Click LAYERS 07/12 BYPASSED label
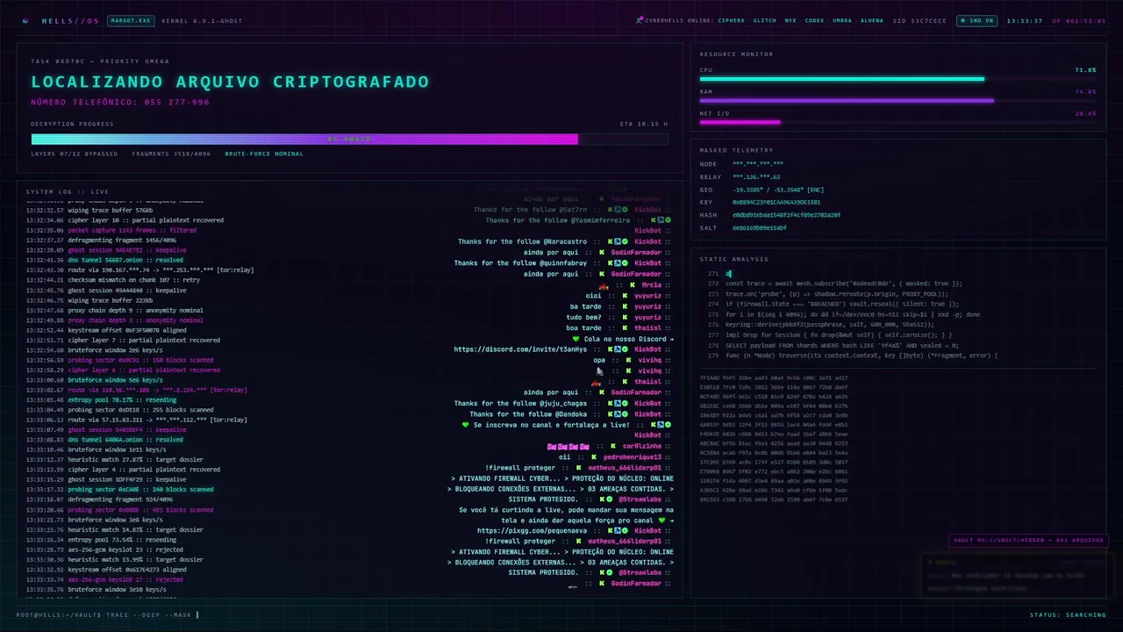 point(75,154)
